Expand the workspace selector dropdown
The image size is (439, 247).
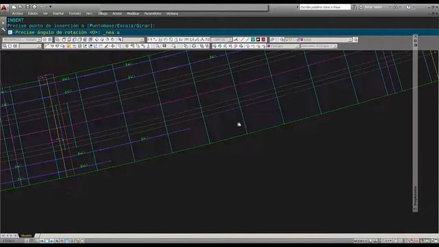pyautogui.click(x=39, y=40)
